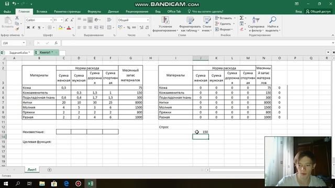Click the Undo arrow icon
The image size is (335, 188).
click(14, 4)
